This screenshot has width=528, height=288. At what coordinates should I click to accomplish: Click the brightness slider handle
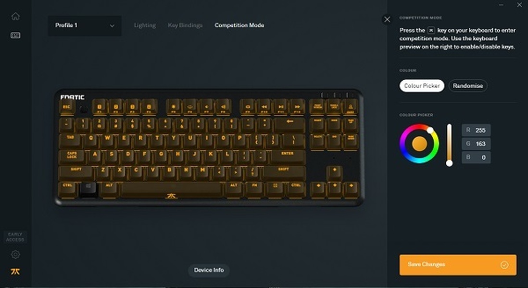pos(449,163)
